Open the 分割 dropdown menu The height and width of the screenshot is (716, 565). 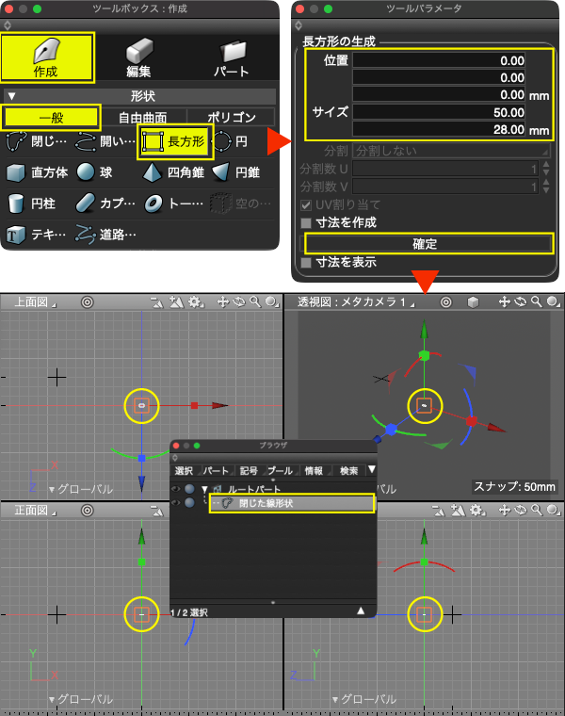pyautogui.click(x=451, y=151)
